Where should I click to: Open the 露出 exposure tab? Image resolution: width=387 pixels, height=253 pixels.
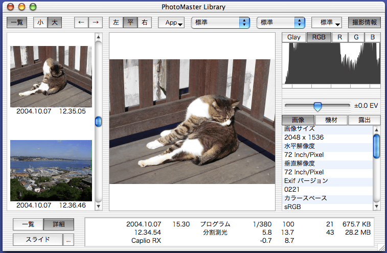click(x=365, y=120)
